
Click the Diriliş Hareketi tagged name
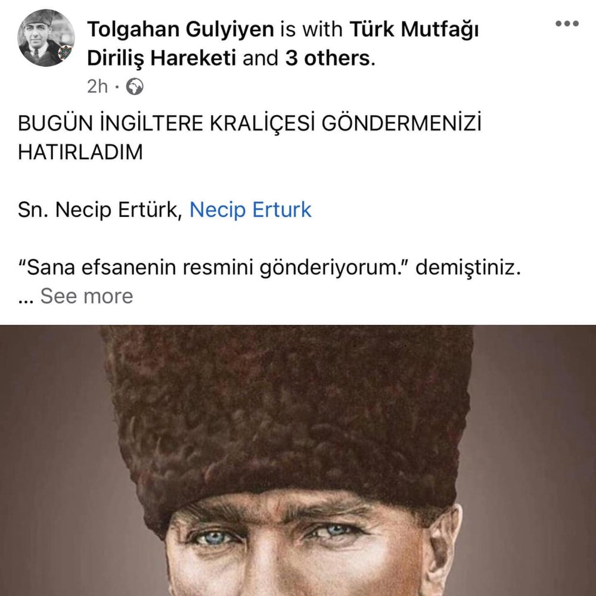point(162,58)
